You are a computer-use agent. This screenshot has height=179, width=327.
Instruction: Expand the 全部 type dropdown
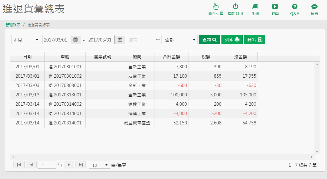tap(180, 40)
